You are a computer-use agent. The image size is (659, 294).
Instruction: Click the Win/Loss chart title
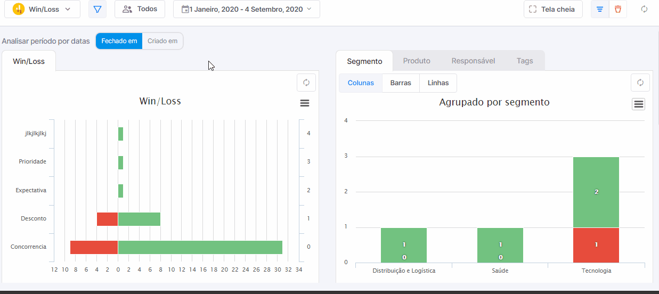[160, 101]
